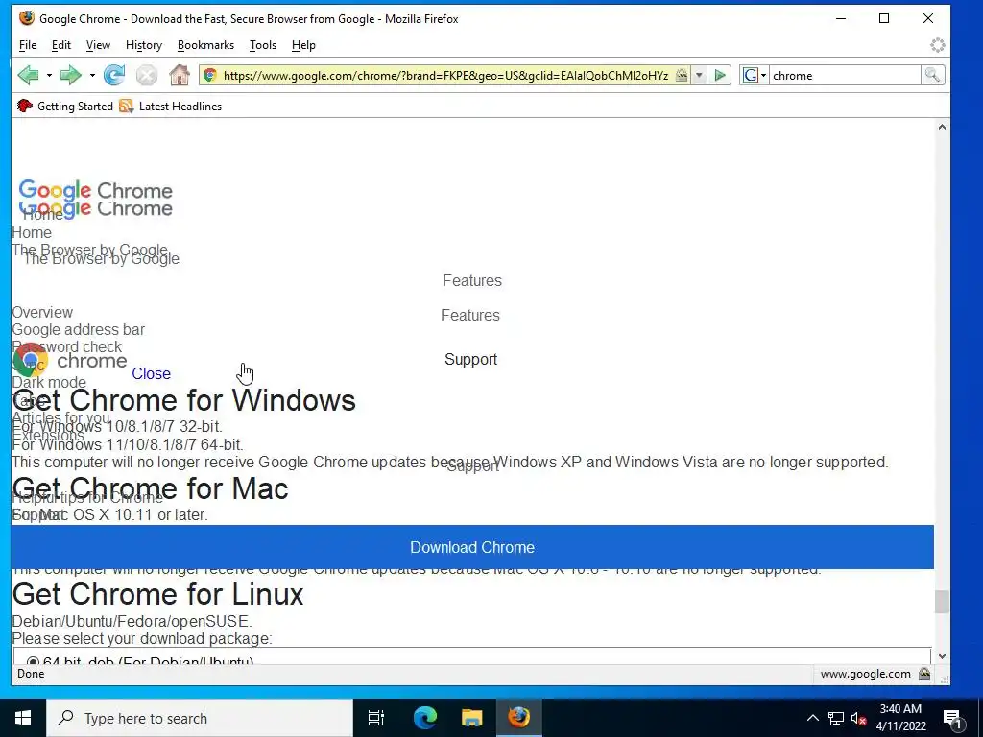Go back with the green Back arrow
The height and width of the screenshot is (737, 983).
point(28,75)
